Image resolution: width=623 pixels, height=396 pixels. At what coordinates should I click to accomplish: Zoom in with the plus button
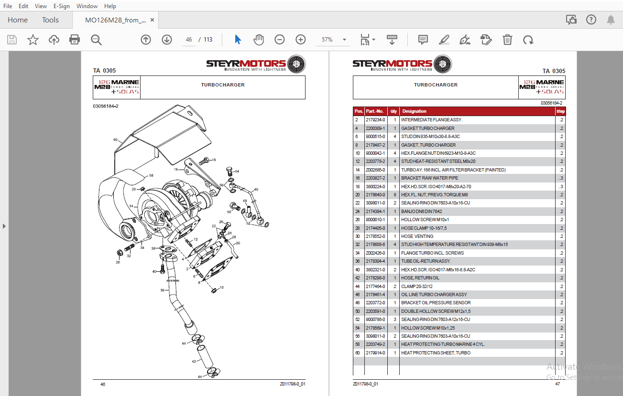click(x=301, y=40)
